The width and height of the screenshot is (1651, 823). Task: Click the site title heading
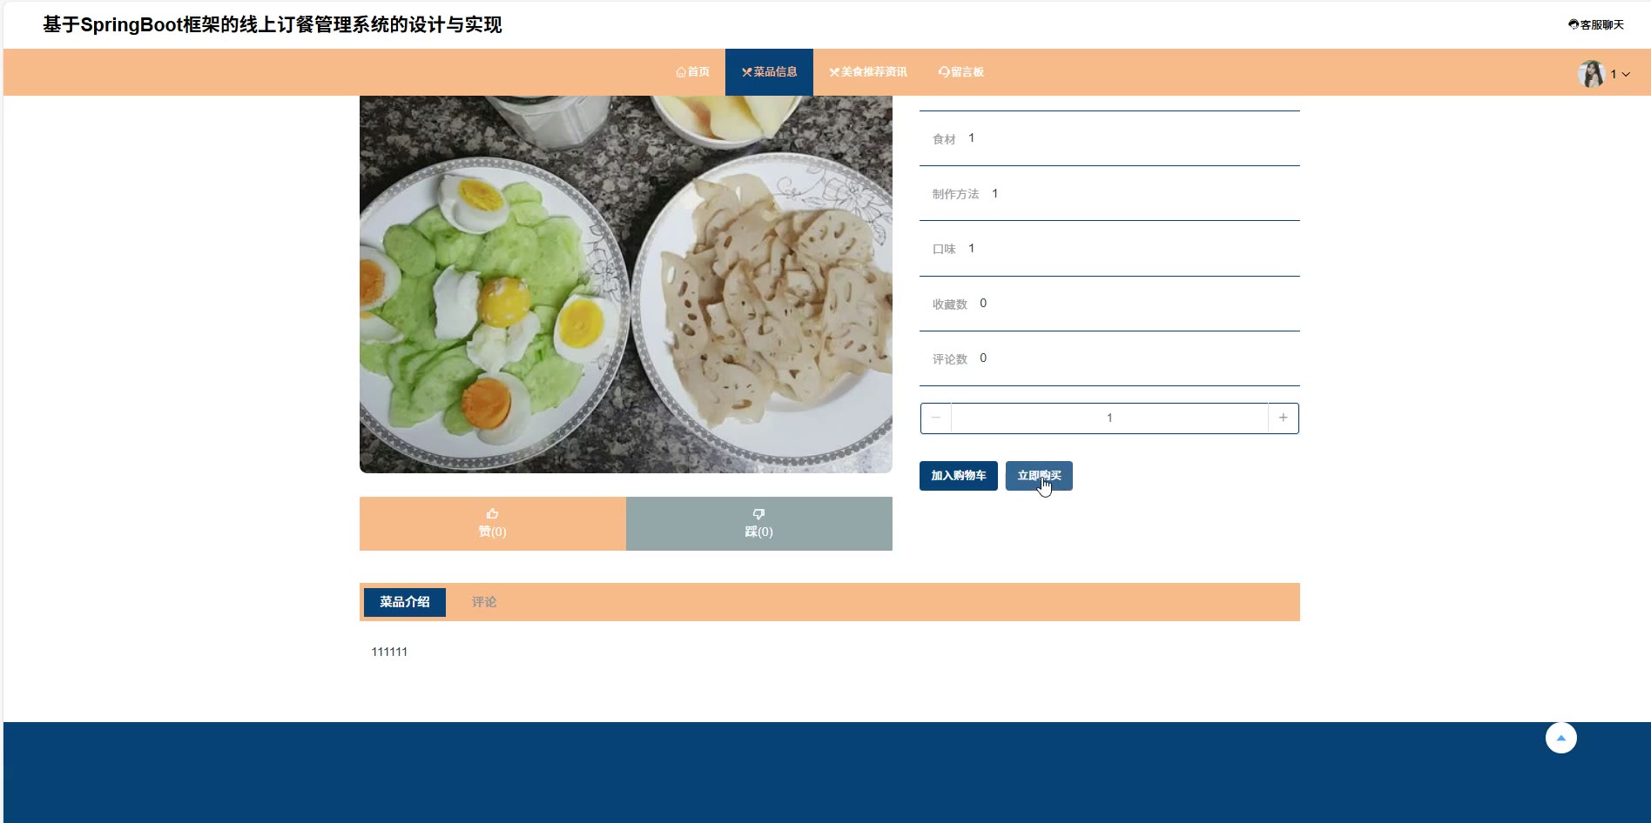pyautogui.click(x=273, y=24)
